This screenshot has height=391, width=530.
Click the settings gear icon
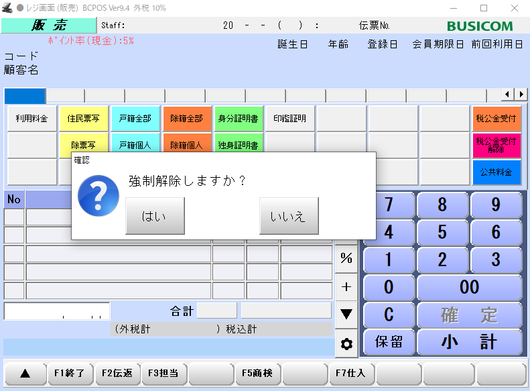346,344
